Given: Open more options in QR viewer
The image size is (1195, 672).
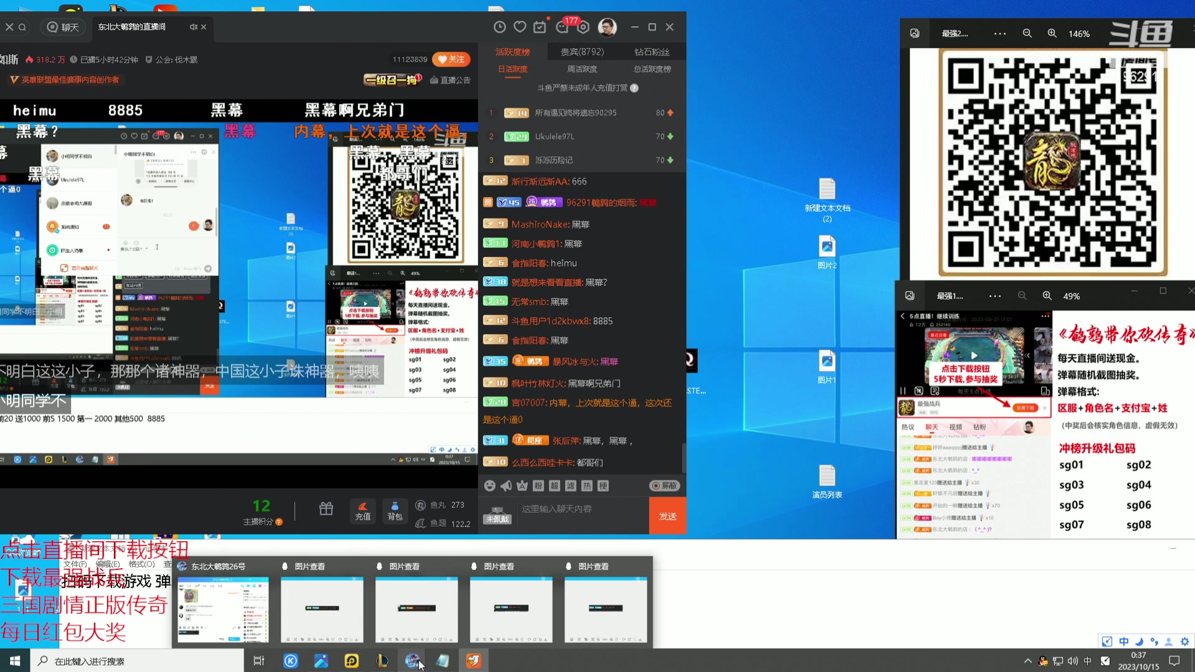Looking at the screenshot, I should (1000, 34).
